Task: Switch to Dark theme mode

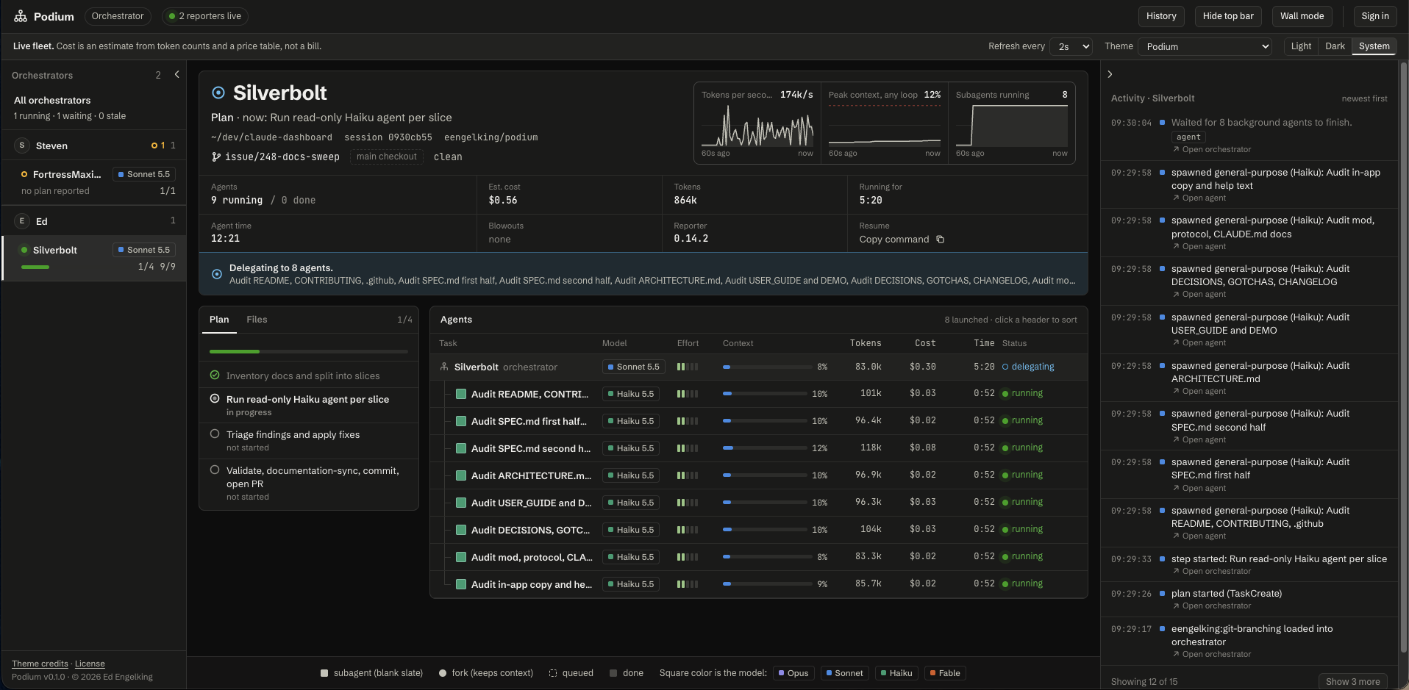Action: (x=1335, y=46)
